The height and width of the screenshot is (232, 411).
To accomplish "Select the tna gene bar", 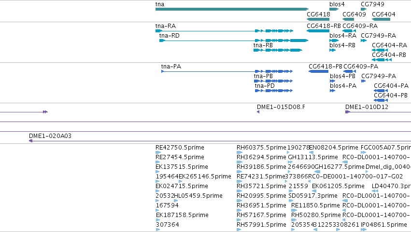I will click(232, 9).
